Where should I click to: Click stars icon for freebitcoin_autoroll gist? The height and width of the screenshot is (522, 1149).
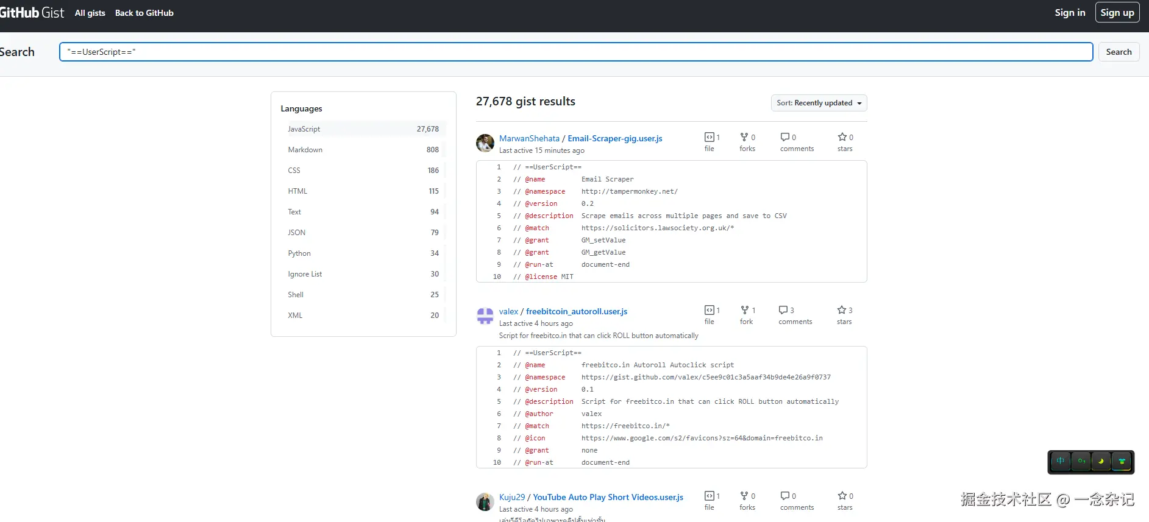[842, 310]
